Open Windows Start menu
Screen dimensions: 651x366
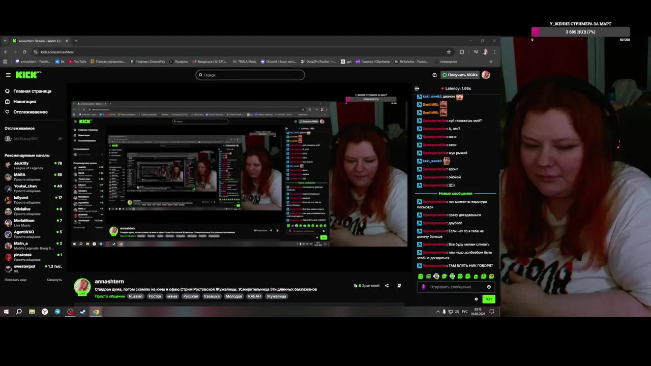coord(6,312)
